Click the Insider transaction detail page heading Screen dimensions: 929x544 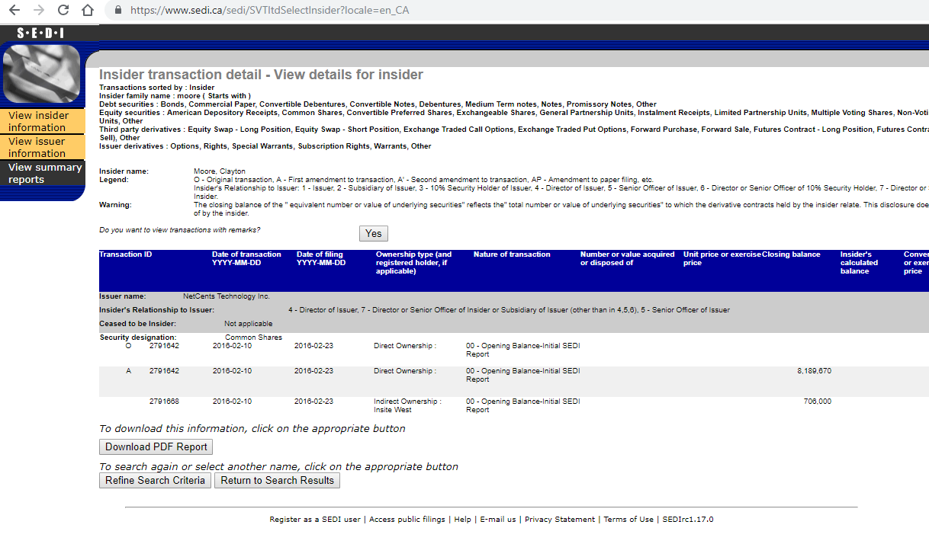pyautogui.click(x=261, y=75)
